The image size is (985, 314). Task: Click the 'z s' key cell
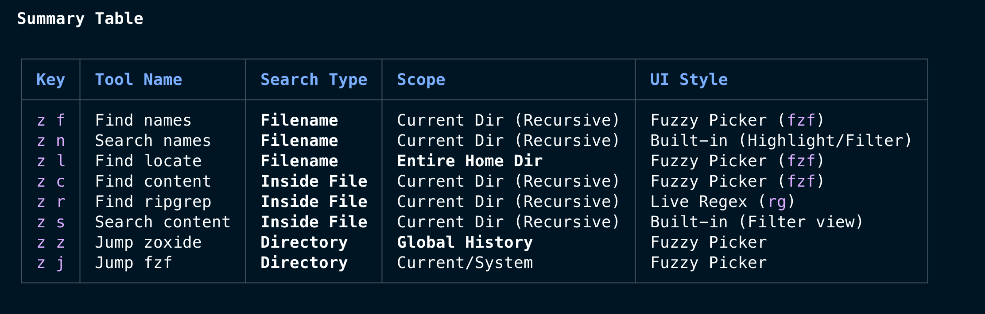(x=51, y=222)
